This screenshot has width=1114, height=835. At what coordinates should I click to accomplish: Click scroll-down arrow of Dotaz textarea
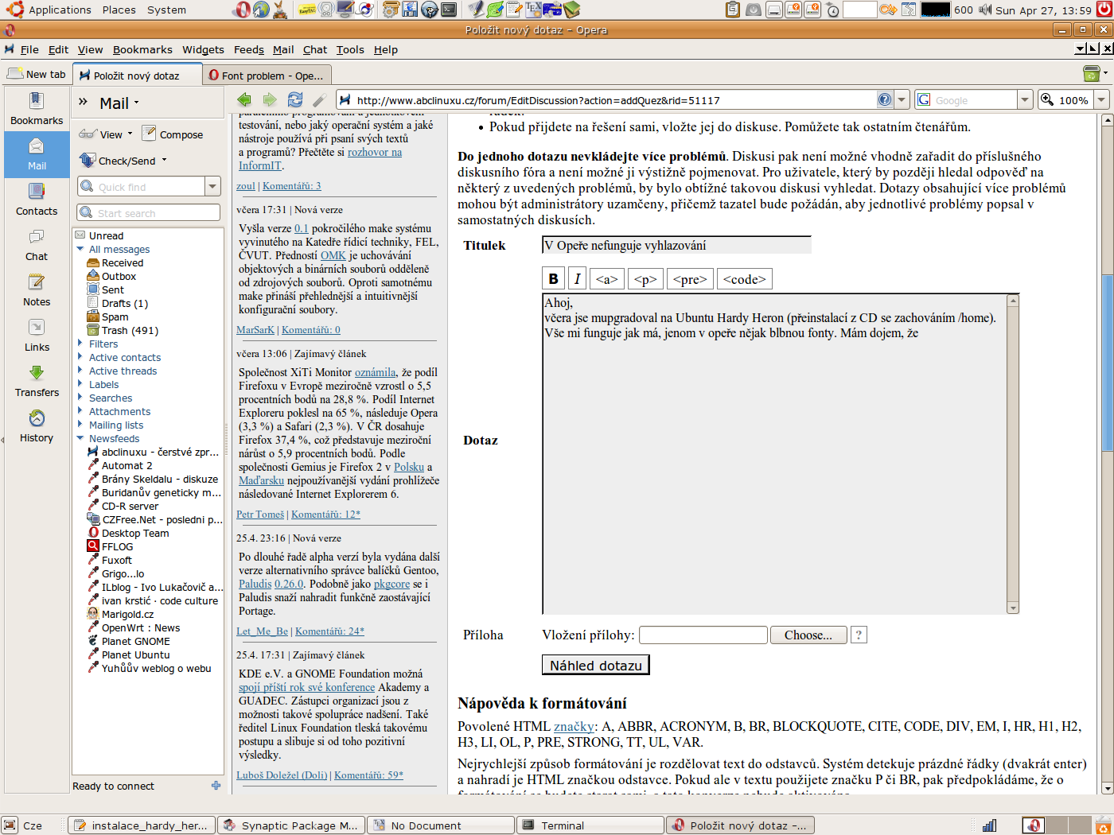click(x=1013, y=608)
